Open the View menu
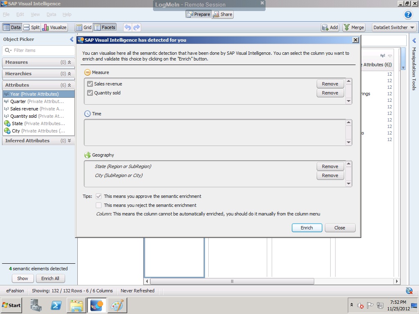The height and width of the screenshot is (314, 419). (x=35, y=14)
